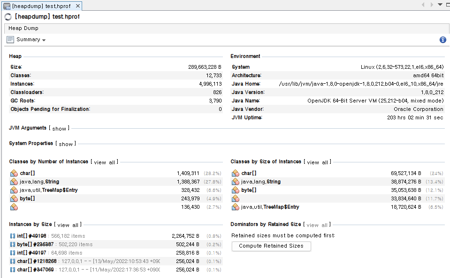Click the Summary view icon next to the Summary label
450x278 pixels.
10,39
